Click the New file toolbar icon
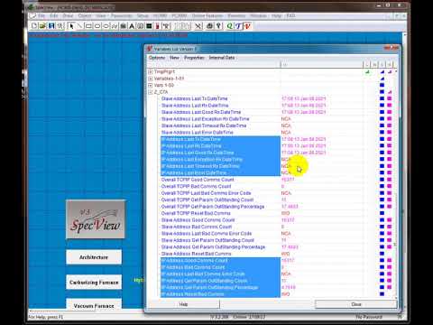 click(34, 26)
